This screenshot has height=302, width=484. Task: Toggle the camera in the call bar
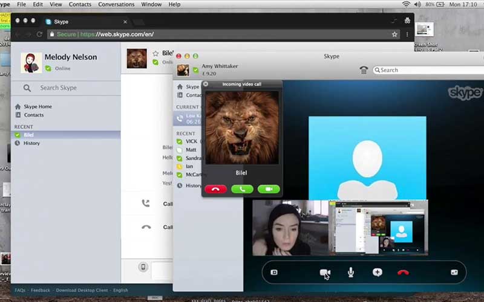point(325,272)
